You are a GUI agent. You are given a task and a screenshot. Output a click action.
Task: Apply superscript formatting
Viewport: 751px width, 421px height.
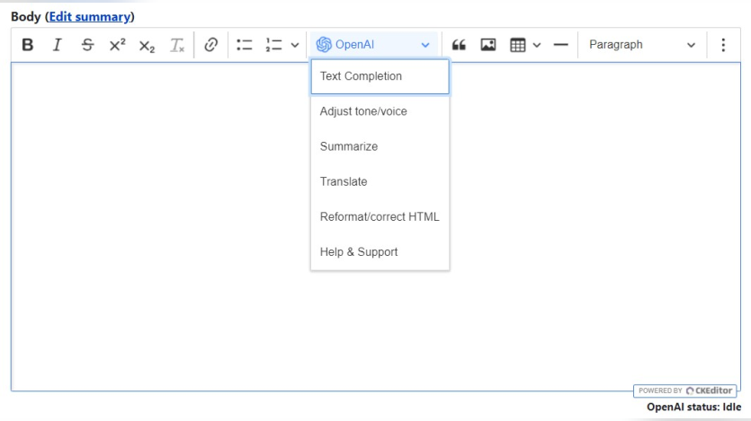click(x=117, y=45)
